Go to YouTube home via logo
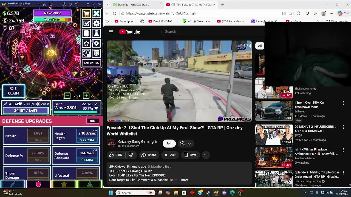The image size is (351, 197). (x=130, y=32)
